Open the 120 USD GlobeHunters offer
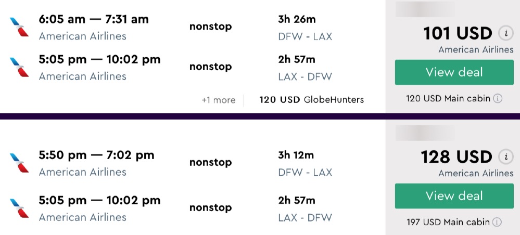 tap(311, 100)
